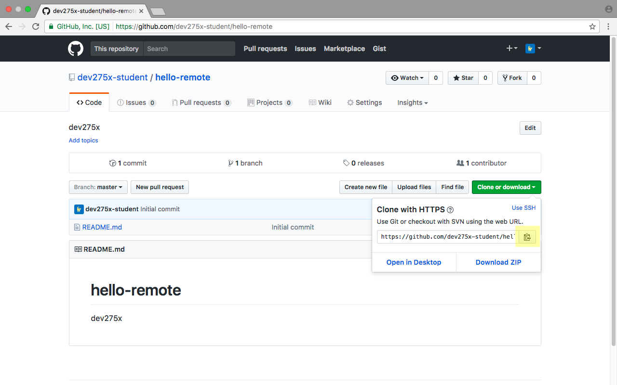Select This repository search scope
The width and height of the screenshot is (617, 385).
pyautogui.click(x=117, y=49)
